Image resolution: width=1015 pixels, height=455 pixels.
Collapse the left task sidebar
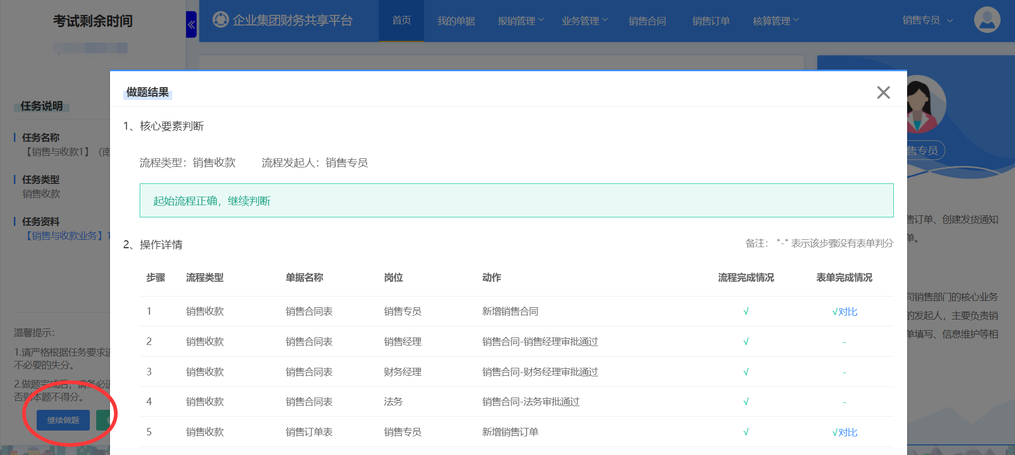pyautogui.click(x=191, y=24)
